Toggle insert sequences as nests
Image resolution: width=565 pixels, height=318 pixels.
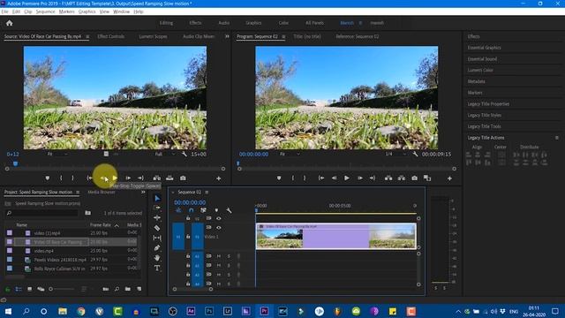[178, 210]
